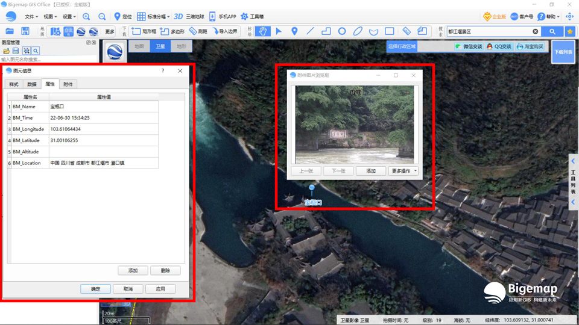Click the zoom-to-extent icon in 图层管理 panel
This screenshot has width=579, height=325.
pos(26,51)
